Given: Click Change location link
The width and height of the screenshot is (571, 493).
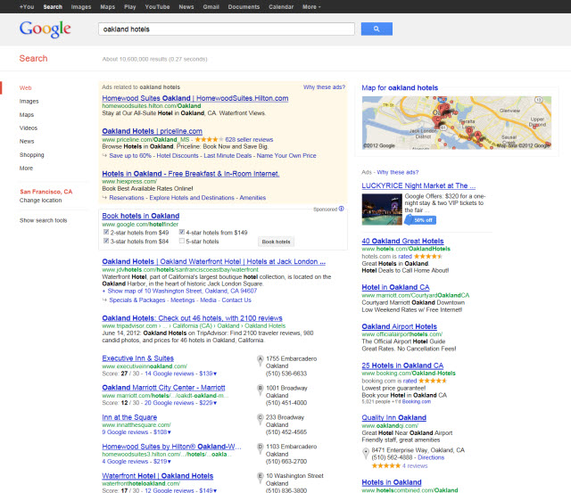Looking at the screenshot, I should click(40, 201).
